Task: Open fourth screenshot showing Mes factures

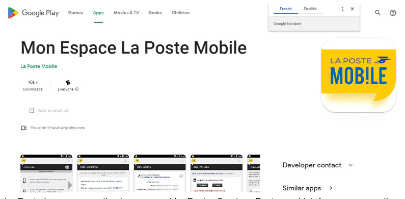Action: click(217, 173)
